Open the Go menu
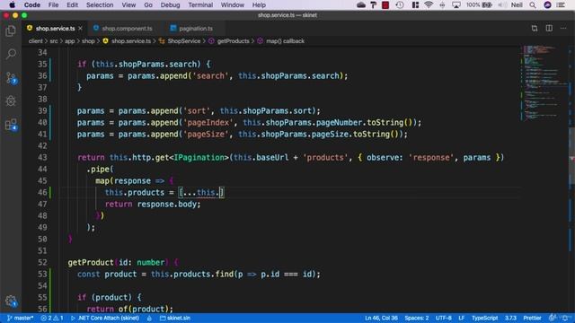575x323 pixels. click(148, 4)
